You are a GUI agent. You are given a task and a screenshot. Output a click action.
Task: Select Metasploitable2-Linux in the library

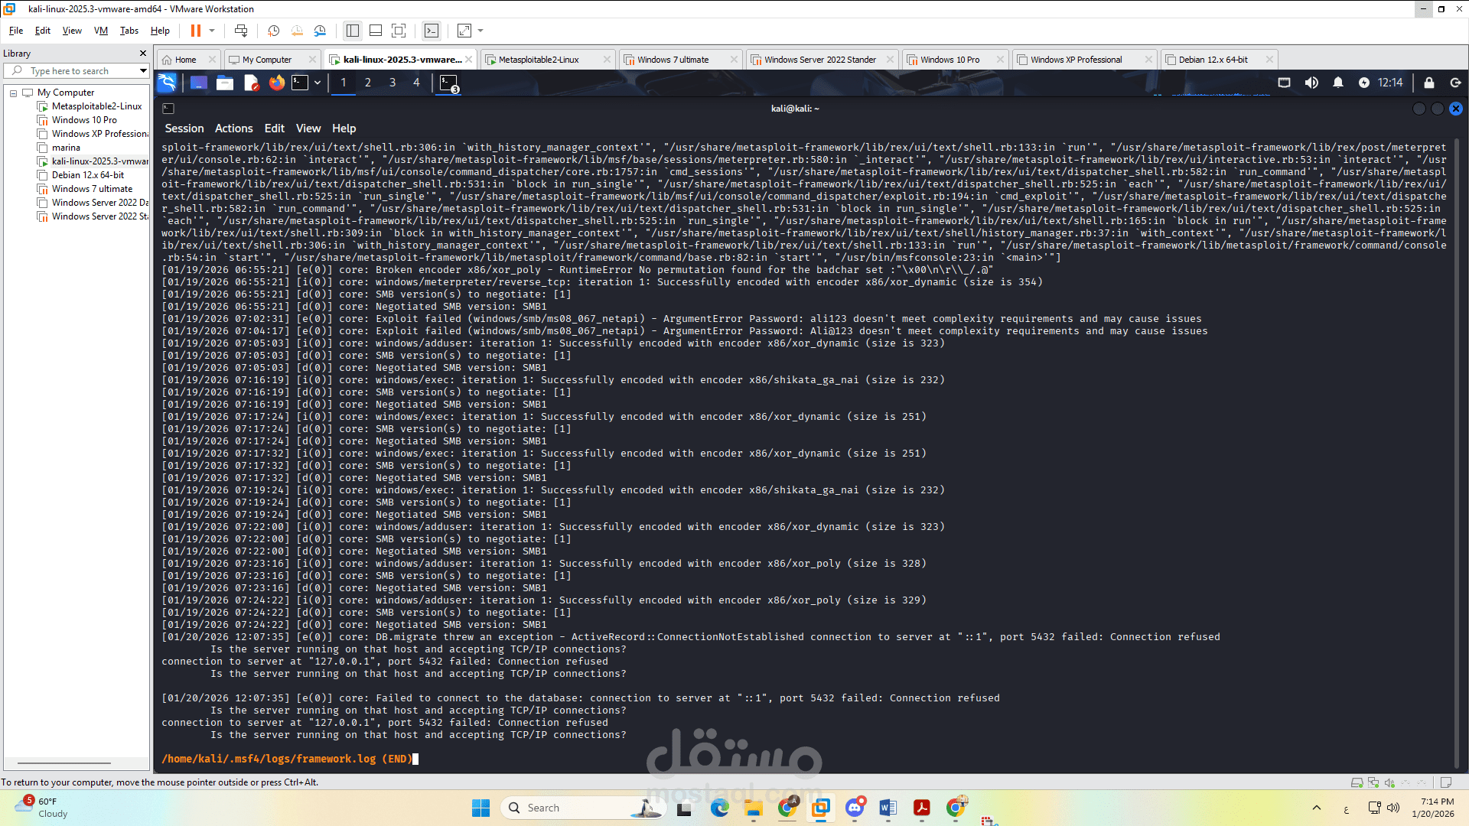point(96,106)
